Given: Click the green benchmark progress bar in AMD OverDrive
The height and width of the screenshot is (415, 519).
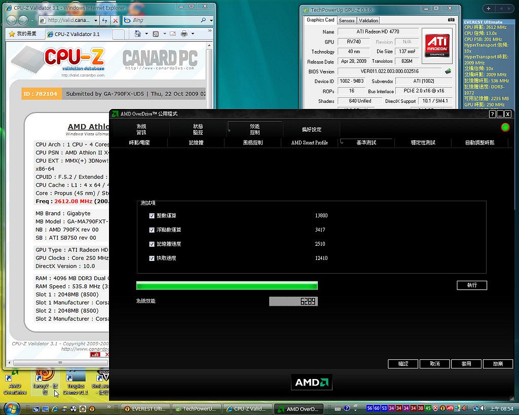Looking at the screenshot, I should click(227, 286).
